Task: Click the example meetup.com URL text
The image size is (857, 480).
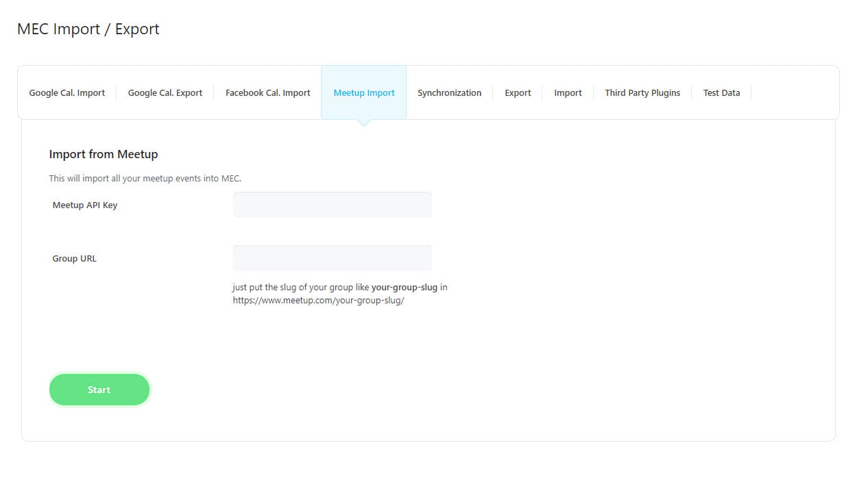Action: tap(318, 301)
